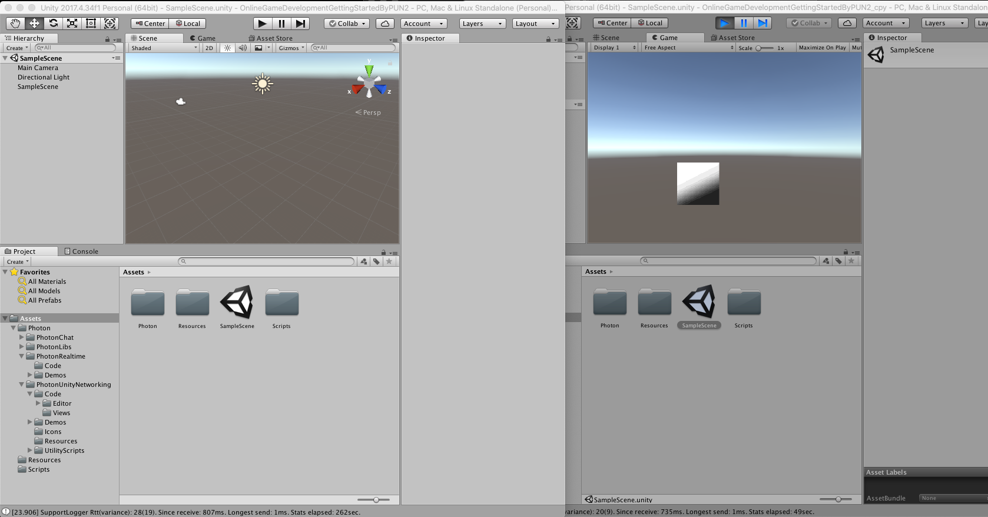
Task: Pause the running game in right Unity window
Action: [744, 23]
